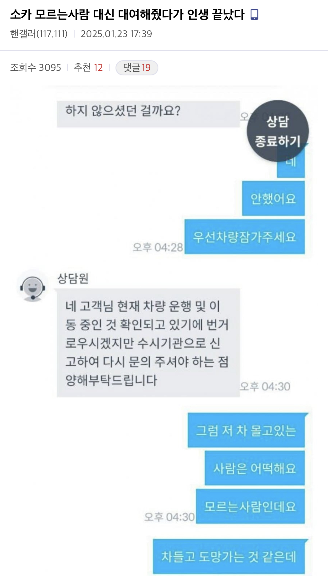This screenshot has width=328, height=576.
Task: Tap the 안했어요 blue chat bubble
Action: click(x=273, y=198)
